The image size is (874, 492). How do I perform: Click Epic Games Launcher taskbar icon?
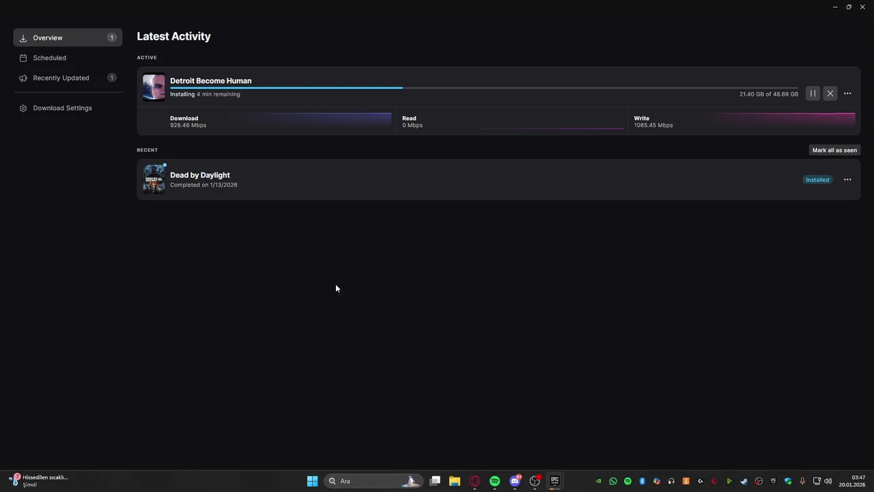point(555,481)
